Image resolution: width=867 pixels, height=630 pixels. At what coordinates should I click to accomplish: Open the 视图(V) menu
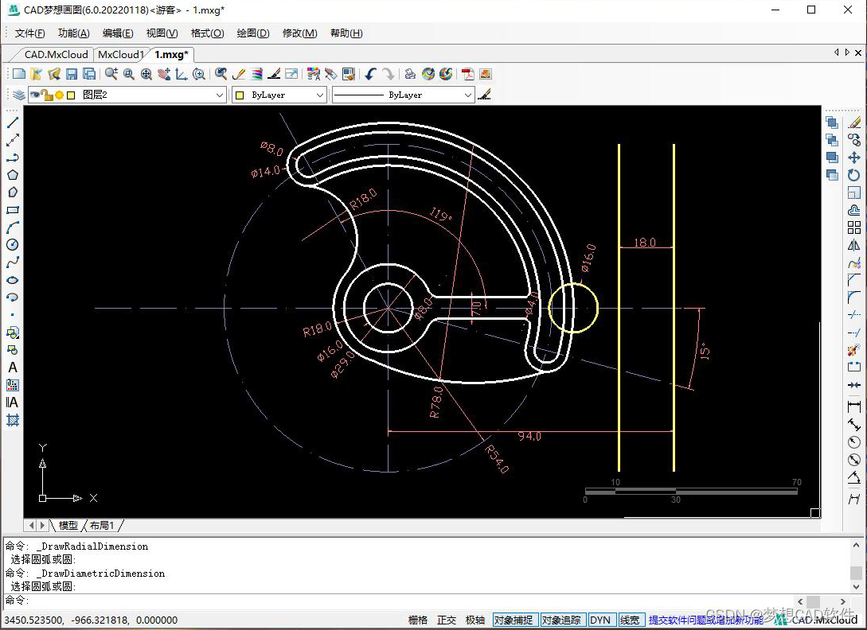162,33
